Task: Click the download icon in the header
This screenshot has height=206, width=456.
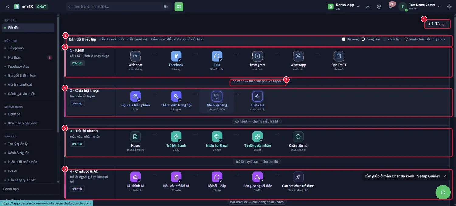Action: pos(368,7)
